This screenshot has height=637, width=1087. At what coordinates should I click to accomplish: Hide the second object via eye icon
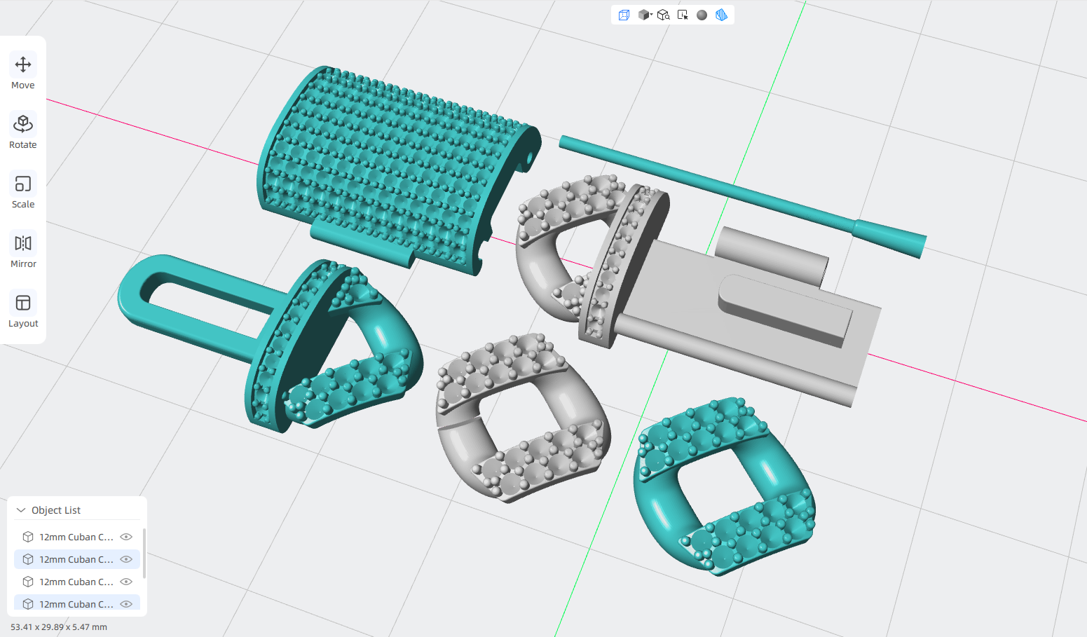click(x=126, y=559)
